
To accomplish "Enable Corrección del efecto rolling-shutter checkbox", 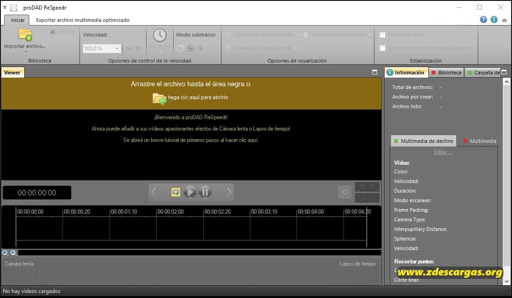I will click(382, 48).
